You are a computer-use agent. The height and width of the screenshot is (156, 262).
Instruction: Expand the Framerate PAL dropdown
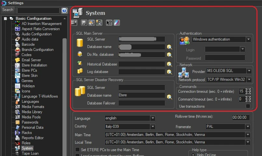click(x=248, y=126)
